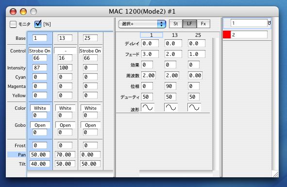Click the red color swatch beside 2

point(227,35)
